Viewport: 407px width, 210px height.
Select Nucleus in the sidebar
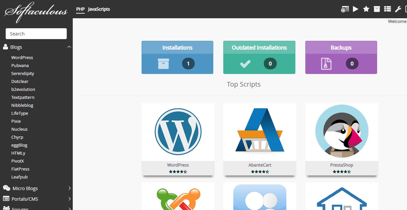point(19,129)
